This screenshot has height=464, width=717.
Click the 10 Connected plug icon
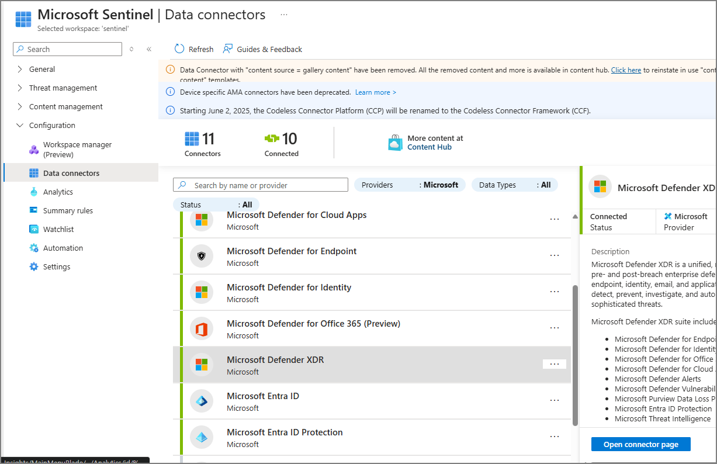pyautogui.click(x=272, y=138)
